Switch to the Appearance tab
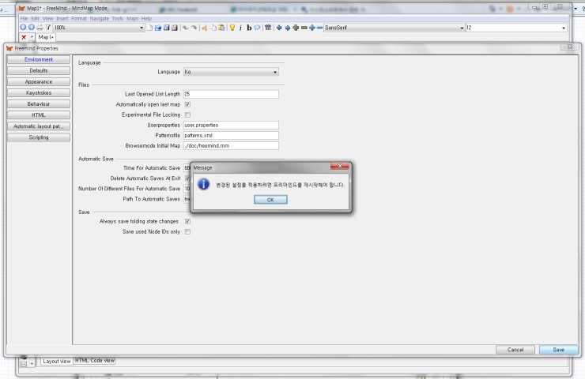 [38, 81]
